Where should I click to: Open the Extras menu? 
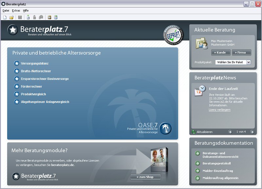click(16, 10)
